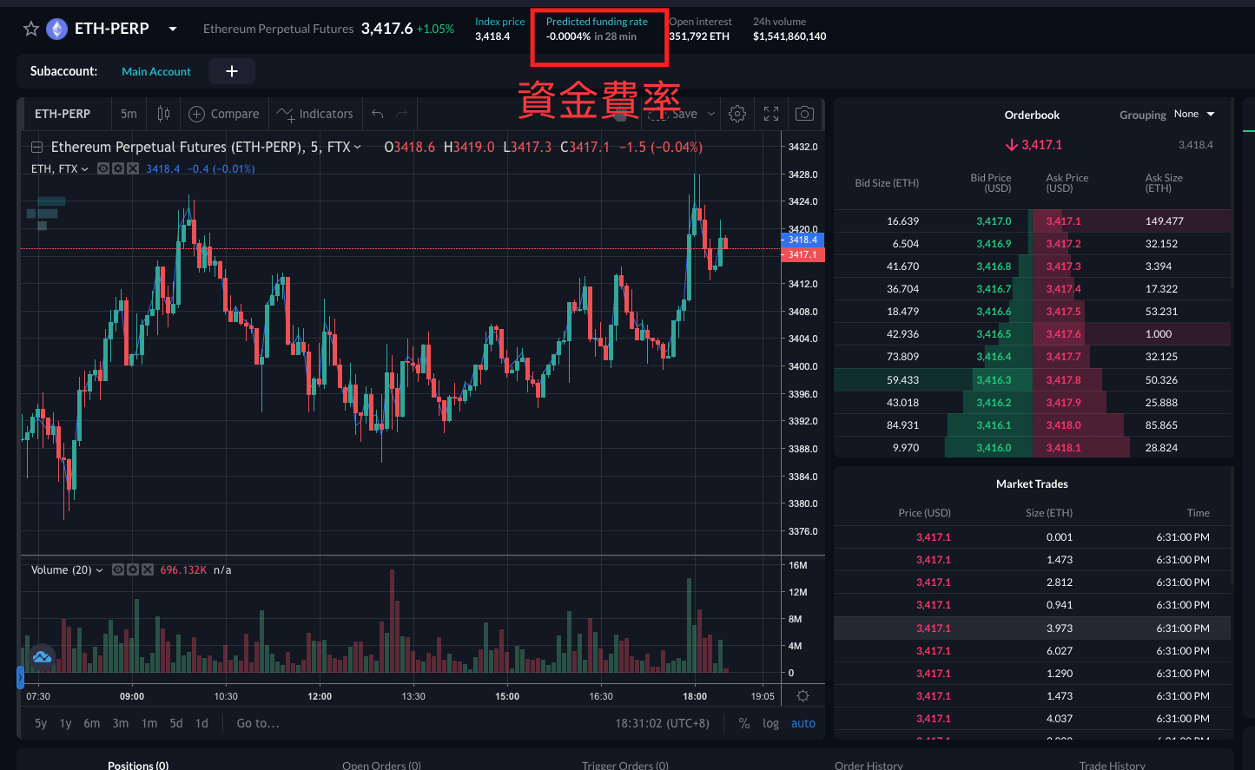Click the TradingView logo badge
This screenshot has width=1255, height=770.
tap(42, 657)
